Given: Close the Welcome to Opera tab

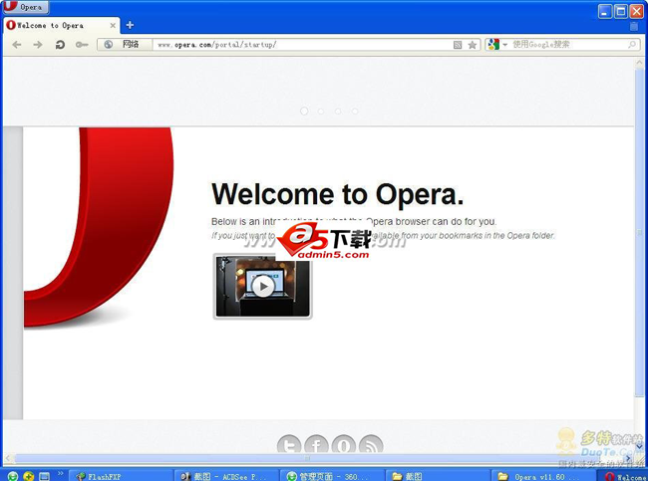Looking at the screenshot, I should pyautogui.click(x=113, y=26).
